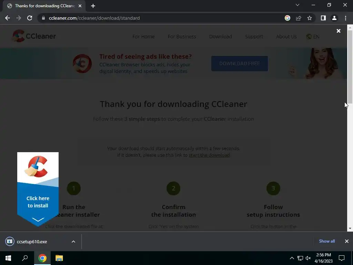The height and width of the screenshot is (265, 353).
Task: Open the Support menu item
Action: 254,37
